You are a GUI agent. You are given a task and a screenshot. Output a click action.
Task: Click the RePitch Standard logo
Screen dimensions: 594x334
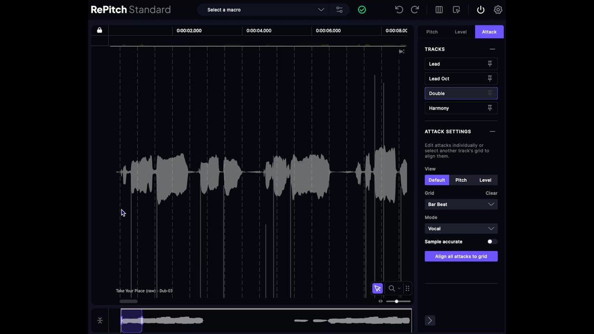point(131,10)
